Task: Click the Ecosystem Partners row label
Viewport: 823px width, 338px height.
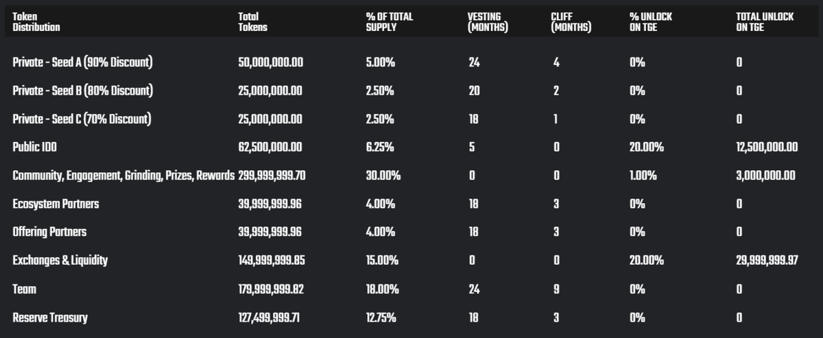Action: [56, 204]
